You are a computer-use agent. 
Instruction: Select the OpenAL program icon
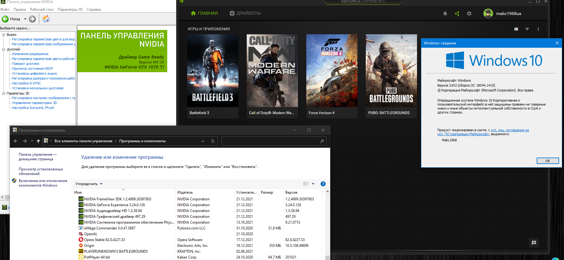click(81, 234)
